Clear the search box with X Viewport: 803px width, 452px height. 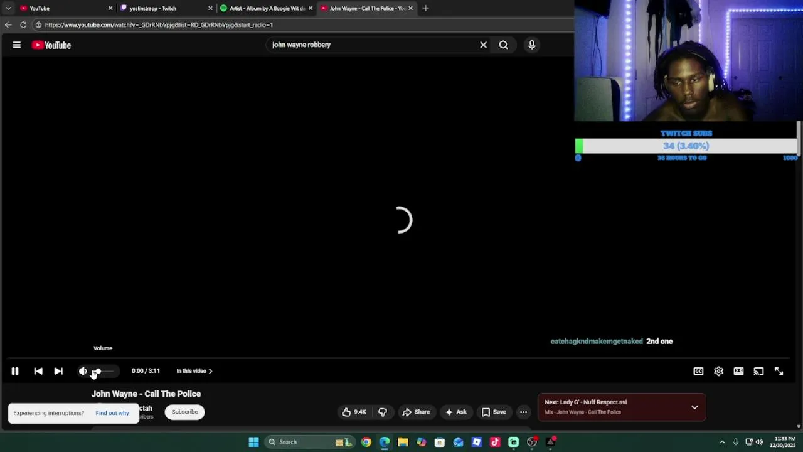[483, 45]
